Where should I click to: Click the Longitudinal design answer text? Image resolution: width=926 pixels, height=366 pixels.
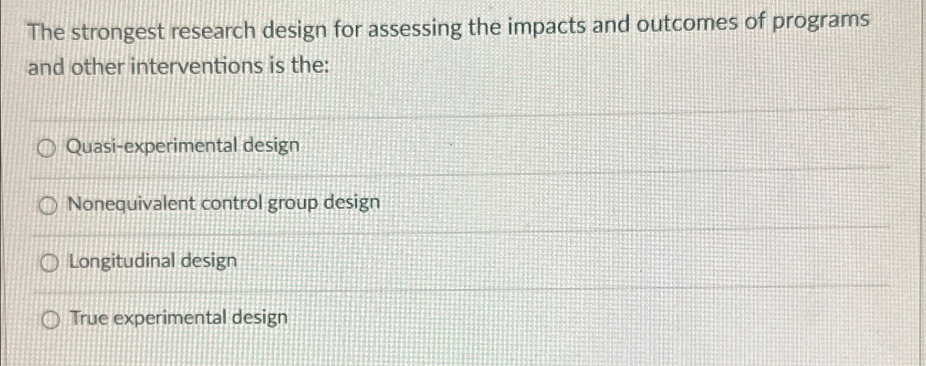pyautogui.click(x=153, y=261)
